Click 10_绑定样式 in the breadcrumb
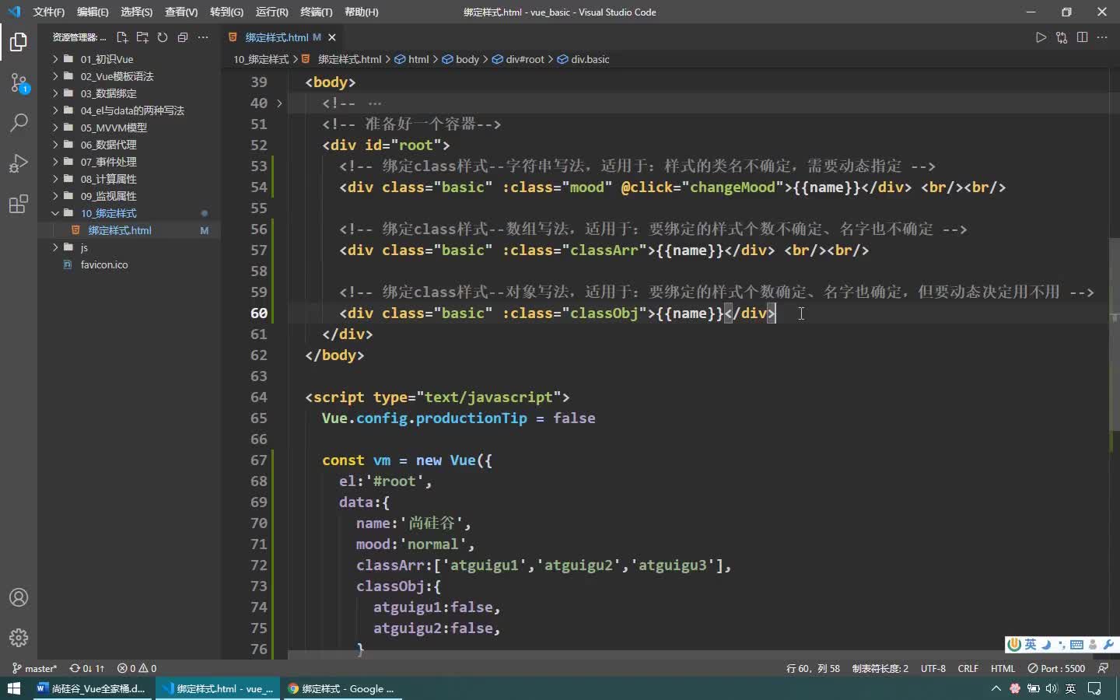Screen dimensions: 1120x700 click(261, 59)
